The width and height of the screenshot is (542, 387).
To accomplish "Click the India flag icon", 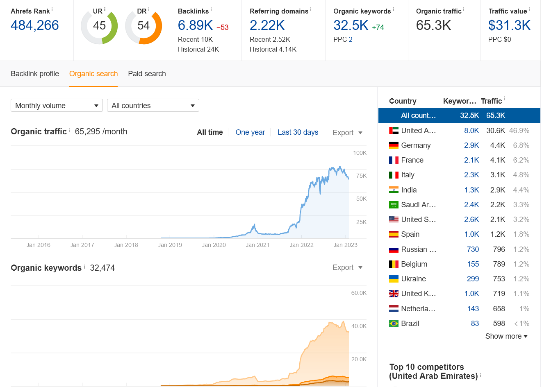I will click(x=394, y=190).
